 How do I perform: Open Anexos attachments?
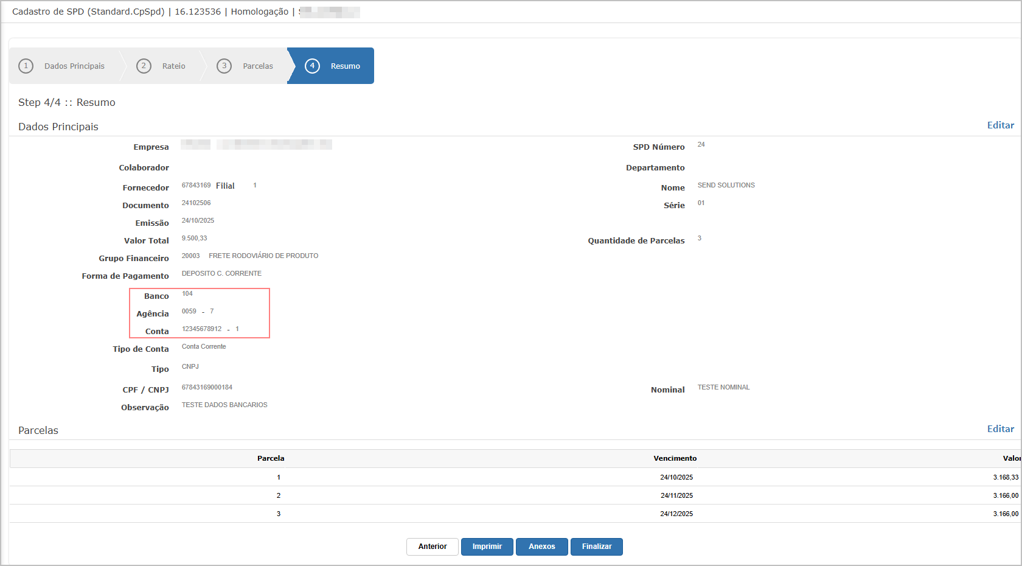[541, 547]
